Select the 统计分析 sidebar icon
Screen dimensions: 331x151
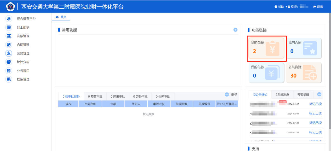(x=9, y=62)
